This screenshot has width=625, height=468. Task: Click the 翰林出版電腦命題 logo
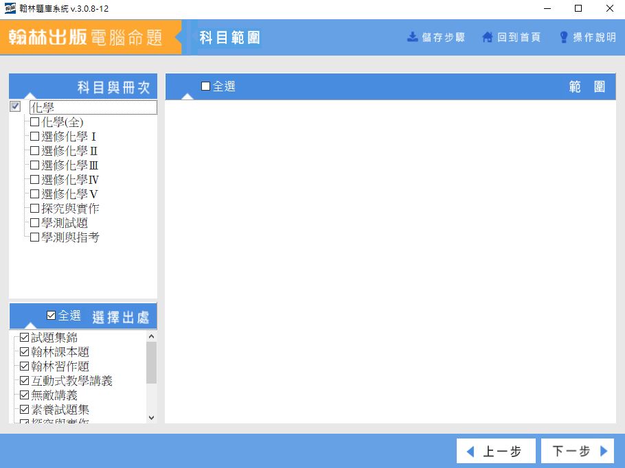point(85,38)
